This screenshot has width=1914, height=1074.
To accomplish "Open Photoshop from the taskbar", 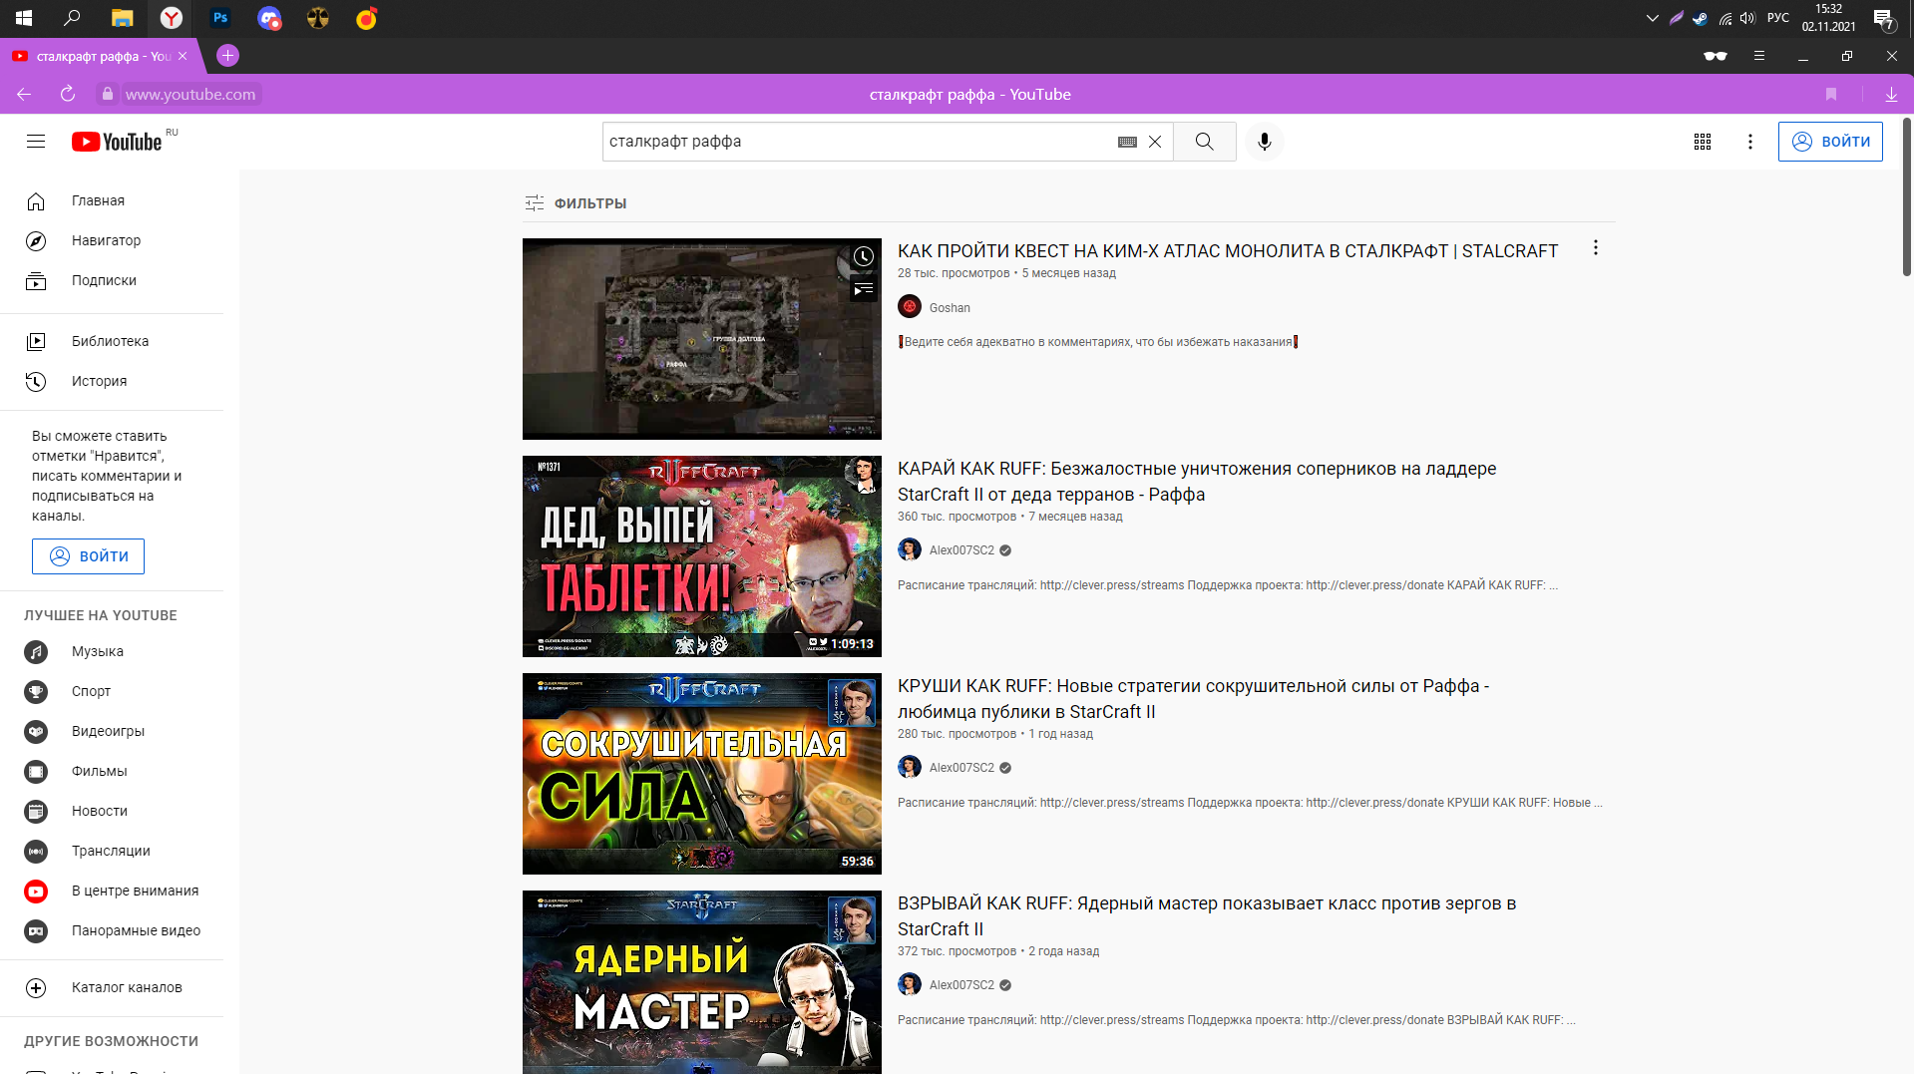I will [220, 18].
